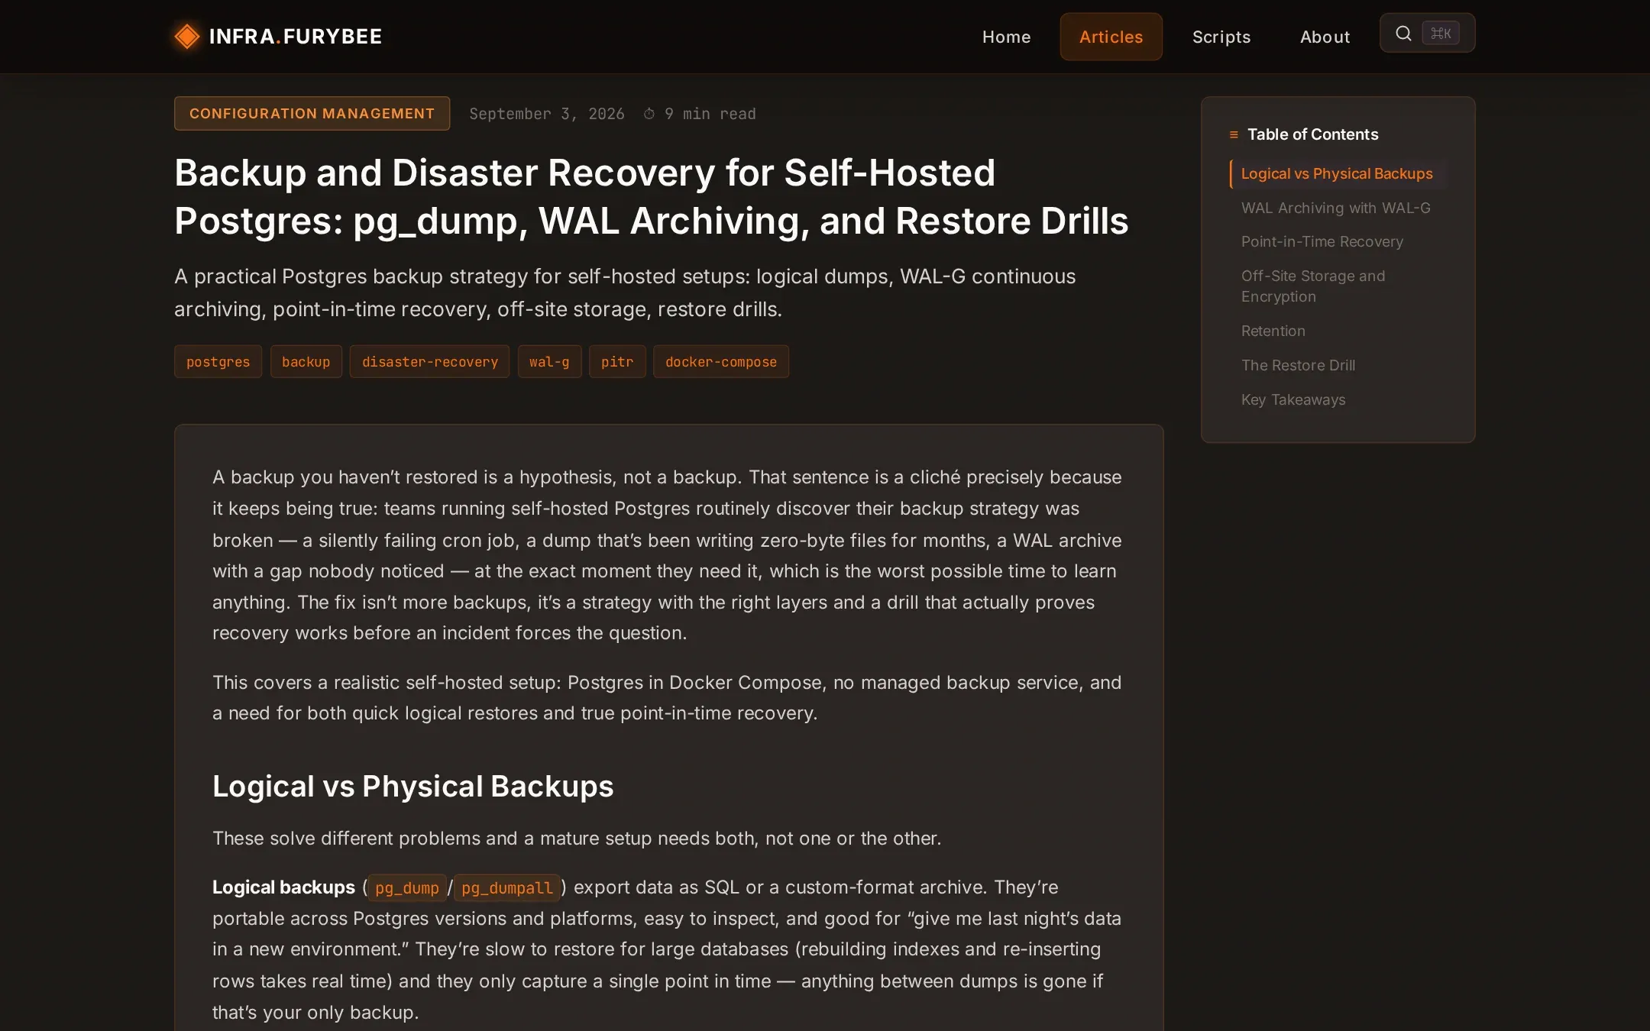
Task: Click the article date September 3, 2026
Action: (547, 114)
